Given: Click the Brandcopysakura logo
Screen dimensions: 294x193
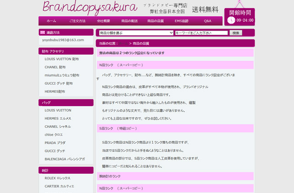Looking at the screenshot, I should coord(90,7).
